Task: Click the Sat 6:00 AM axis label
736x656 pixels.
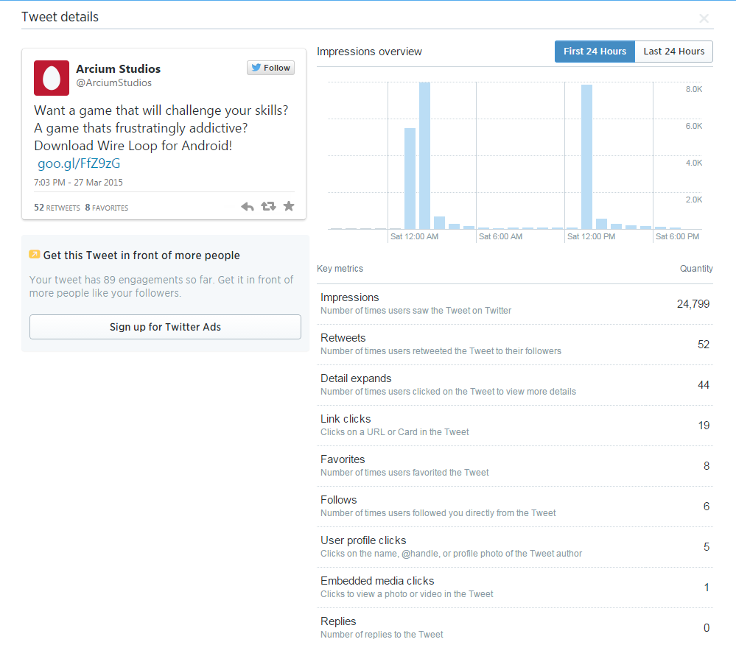Action: coord(500,236)
